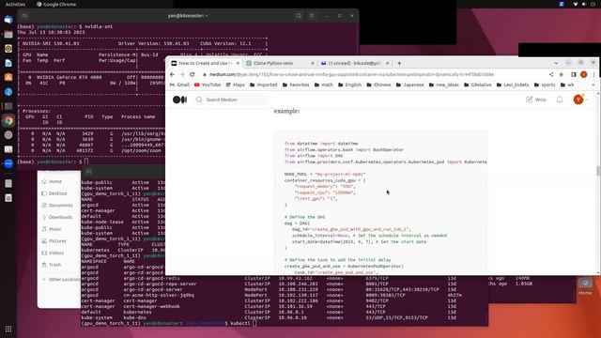This screenshot has height=338, width=601.
Task: Open the Maps bookmark
Action: click(235, 84)
